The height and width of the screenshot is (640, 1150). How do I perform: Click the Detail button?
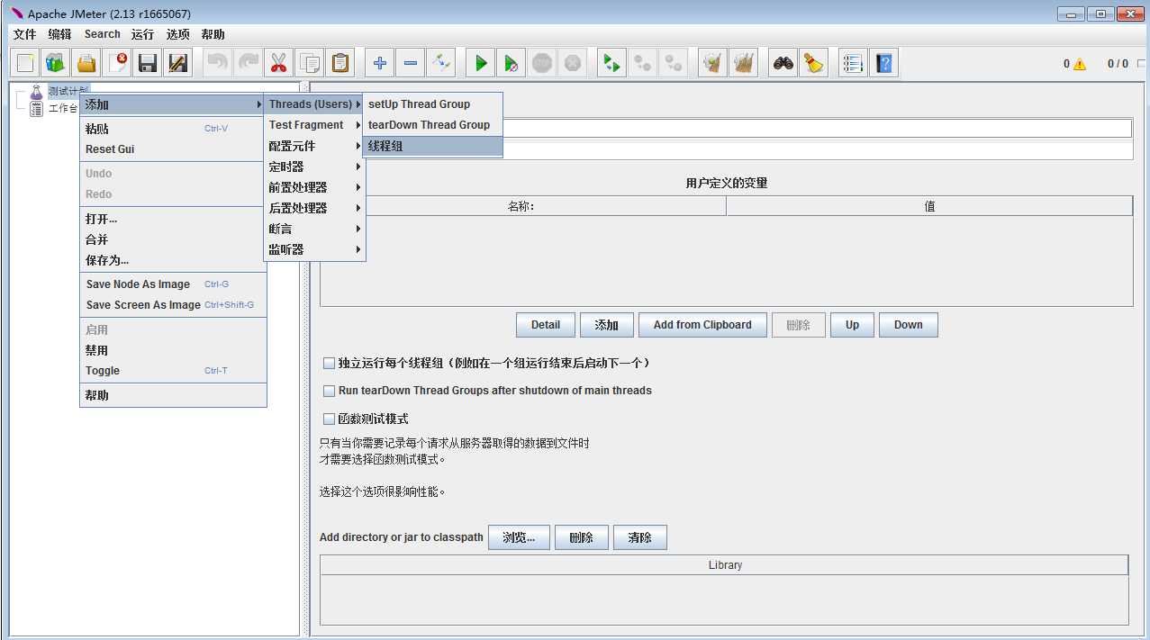[x=546, y=325]
